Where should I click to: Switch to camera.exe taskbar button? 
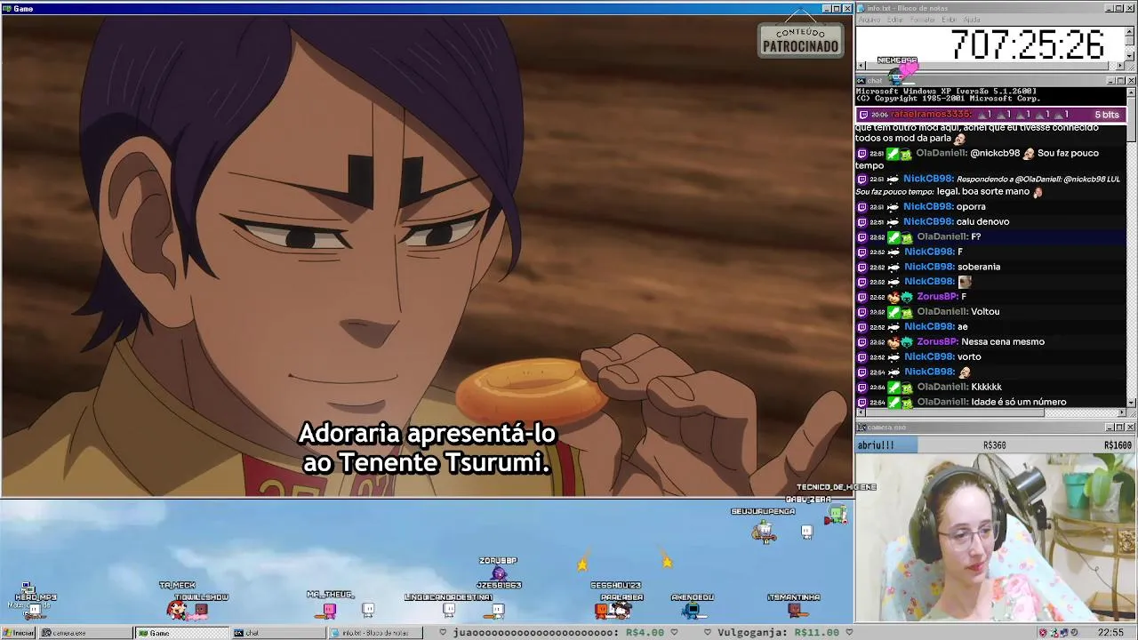pyautogui.click(x=85, y=633)
